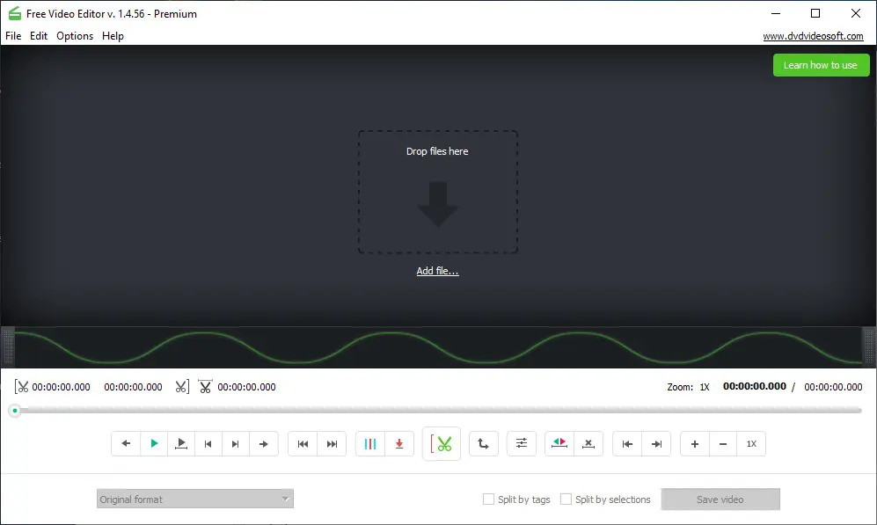This screenshot has width=877, height=525.
Task: Click the green waveform timeline
Action: (438, 347)
